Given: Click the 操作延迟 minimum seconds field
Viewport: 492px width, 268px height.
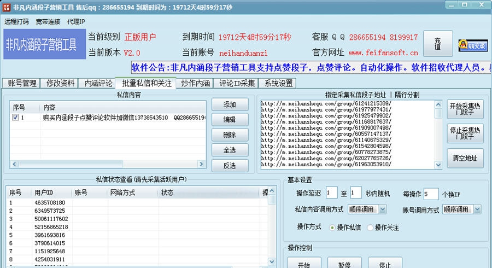Looking at the screenshot, I should click(x=331, y=193).
